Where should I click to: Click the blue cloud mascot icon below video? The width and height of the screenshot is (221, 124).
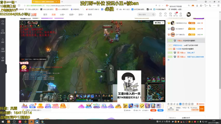[x=32, y=106]
